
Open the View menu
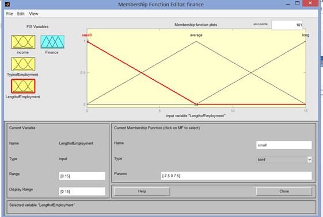[x=33, y=14]
